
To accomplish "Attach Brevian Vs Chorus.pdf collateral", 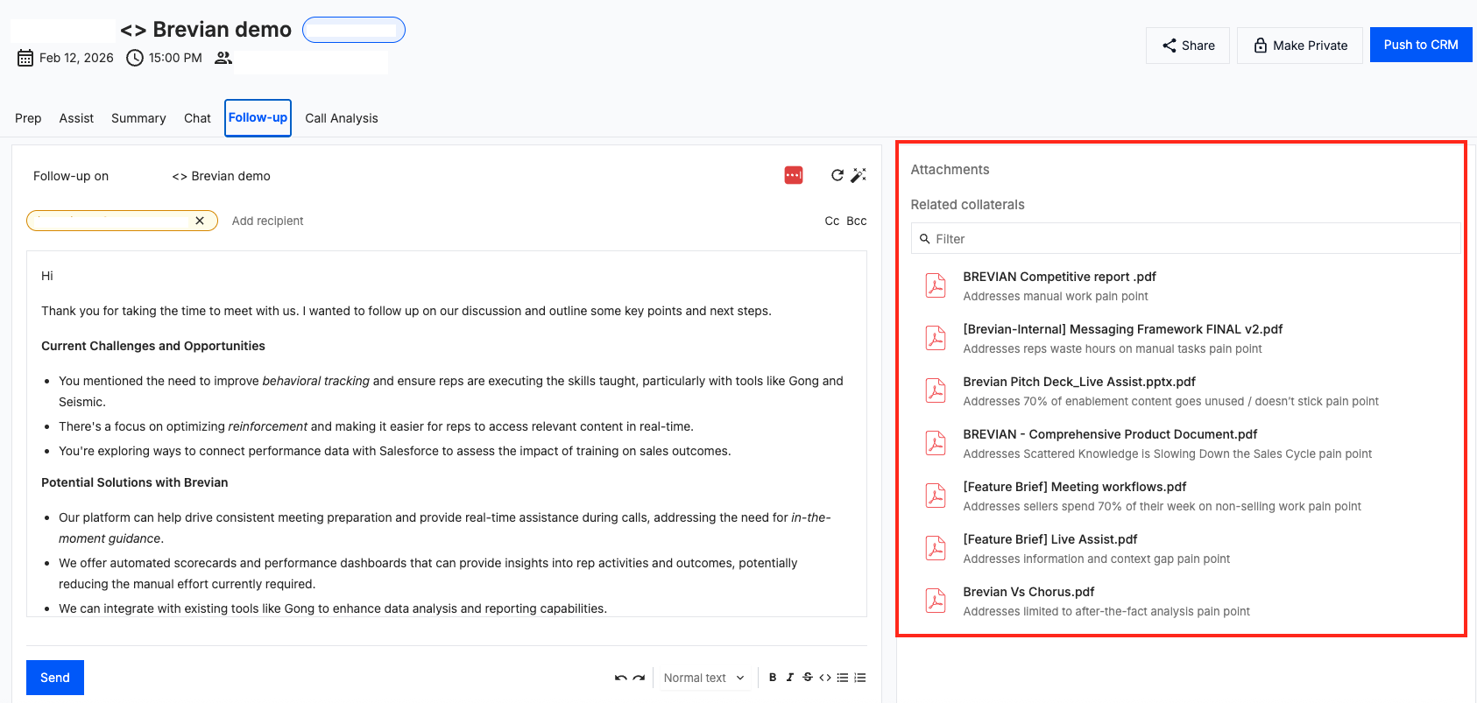I will (x=1028, y=592).
